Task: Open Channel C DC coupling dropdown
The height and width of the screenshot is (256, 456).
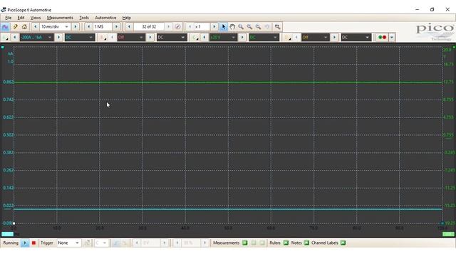Action: (x=264, y=38)
